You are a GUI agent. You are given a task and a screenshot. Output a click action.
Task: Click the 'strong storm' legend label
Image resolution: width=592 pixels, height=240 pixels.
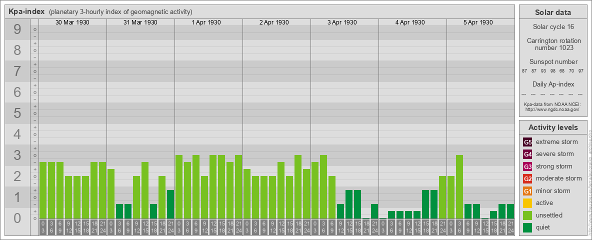(554, 166)
